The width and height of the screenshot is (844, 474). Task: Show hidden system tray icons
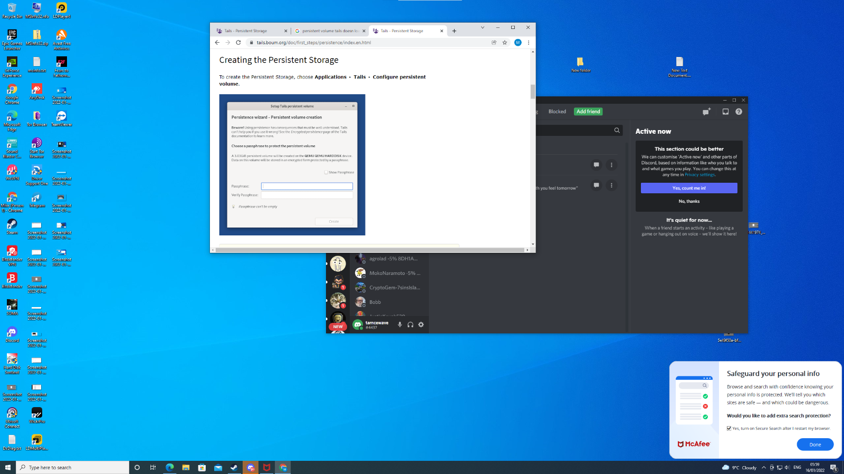[763, 467]
